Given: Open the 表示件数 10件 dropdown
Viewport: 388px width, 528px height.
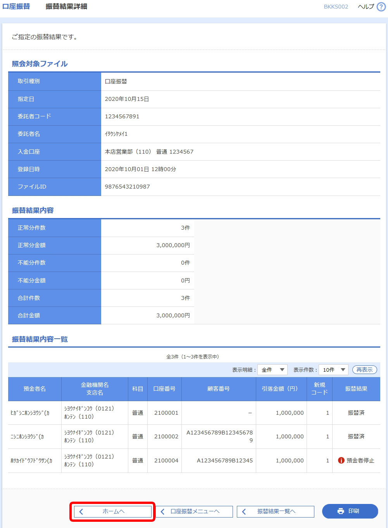Looking at the screenshot, I should click(x=333, y=370).
